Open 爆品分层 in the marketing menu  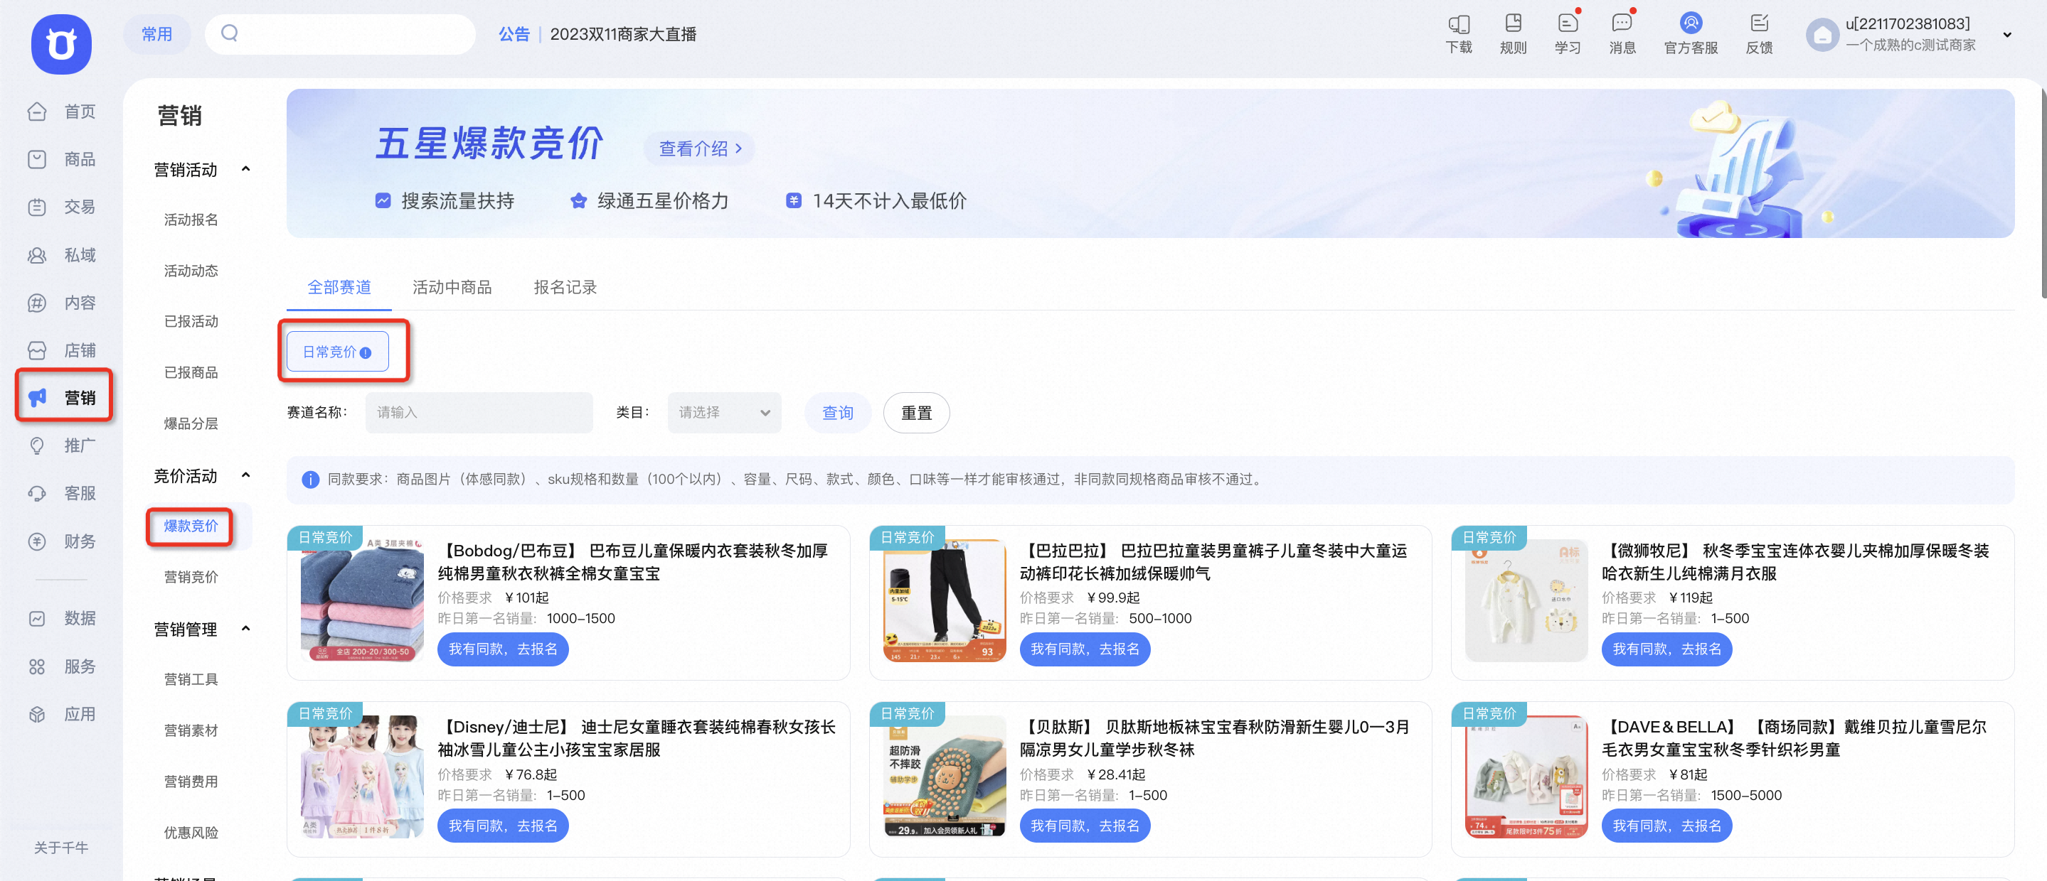point(191,424)
